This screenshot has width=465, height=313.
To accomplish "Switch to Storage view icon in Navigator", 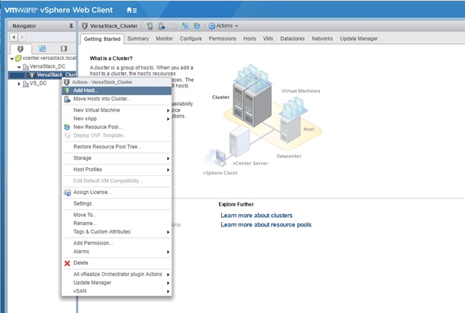I will (63, 48).
